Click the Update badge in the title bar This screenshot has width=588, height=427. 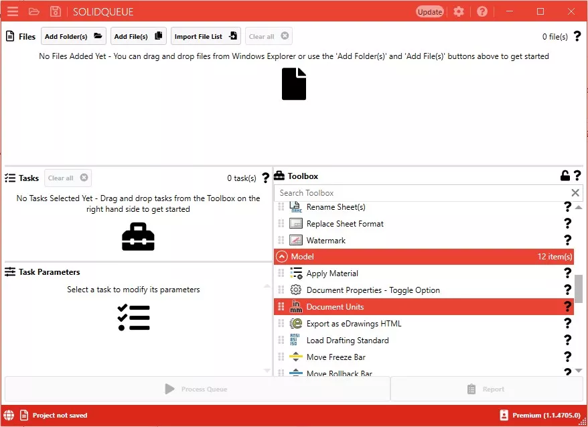[x=429, y=11]
